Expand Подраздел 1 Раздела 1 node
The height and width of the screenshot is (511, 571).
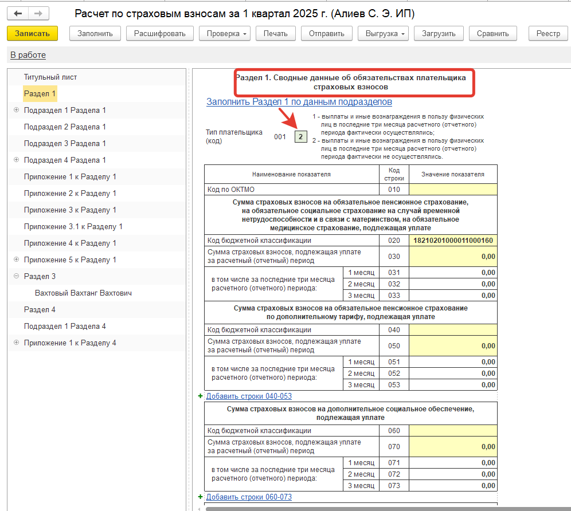pyautogui.click(x=16, y=110)
